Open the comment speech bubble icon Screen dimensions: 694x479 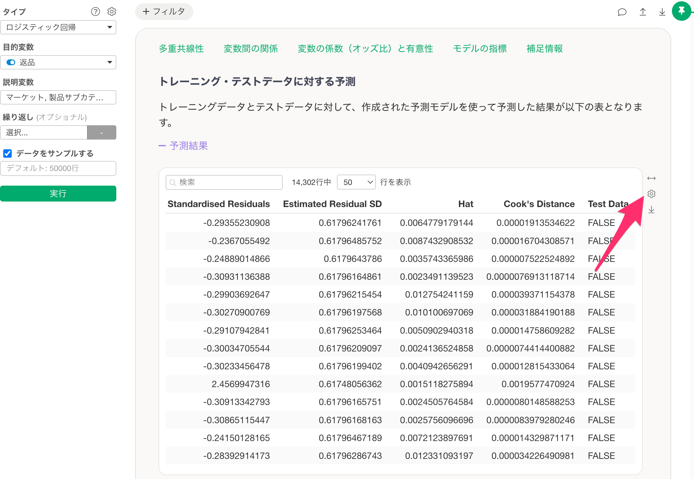[x=622, y=12]
